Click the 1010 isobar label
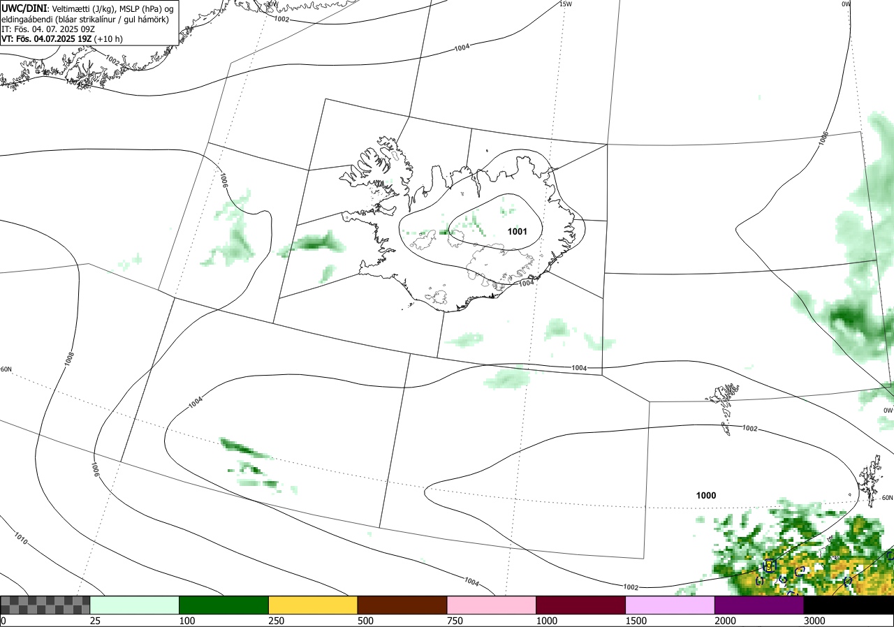This screenshot has height=627, width=894. coord(21,540)
